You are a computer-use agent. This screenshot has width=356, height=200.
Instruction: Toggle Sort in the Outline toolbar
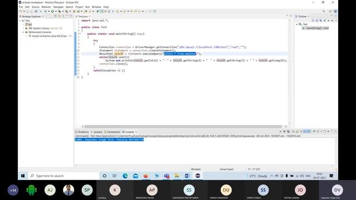[317, 21]
